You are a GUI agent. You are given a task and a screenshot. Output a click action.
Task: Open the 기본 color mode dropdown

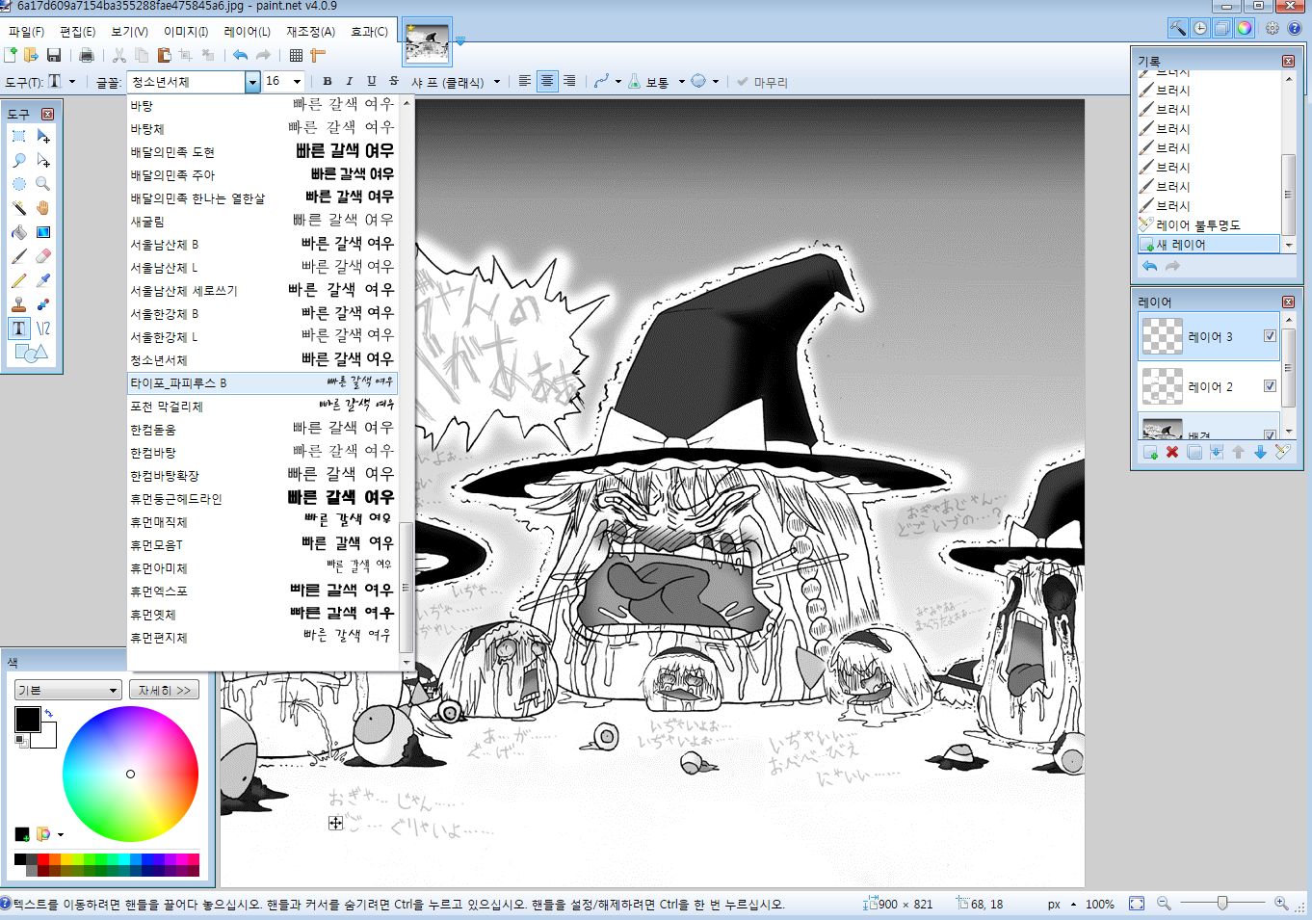click(x=67, y=690)
